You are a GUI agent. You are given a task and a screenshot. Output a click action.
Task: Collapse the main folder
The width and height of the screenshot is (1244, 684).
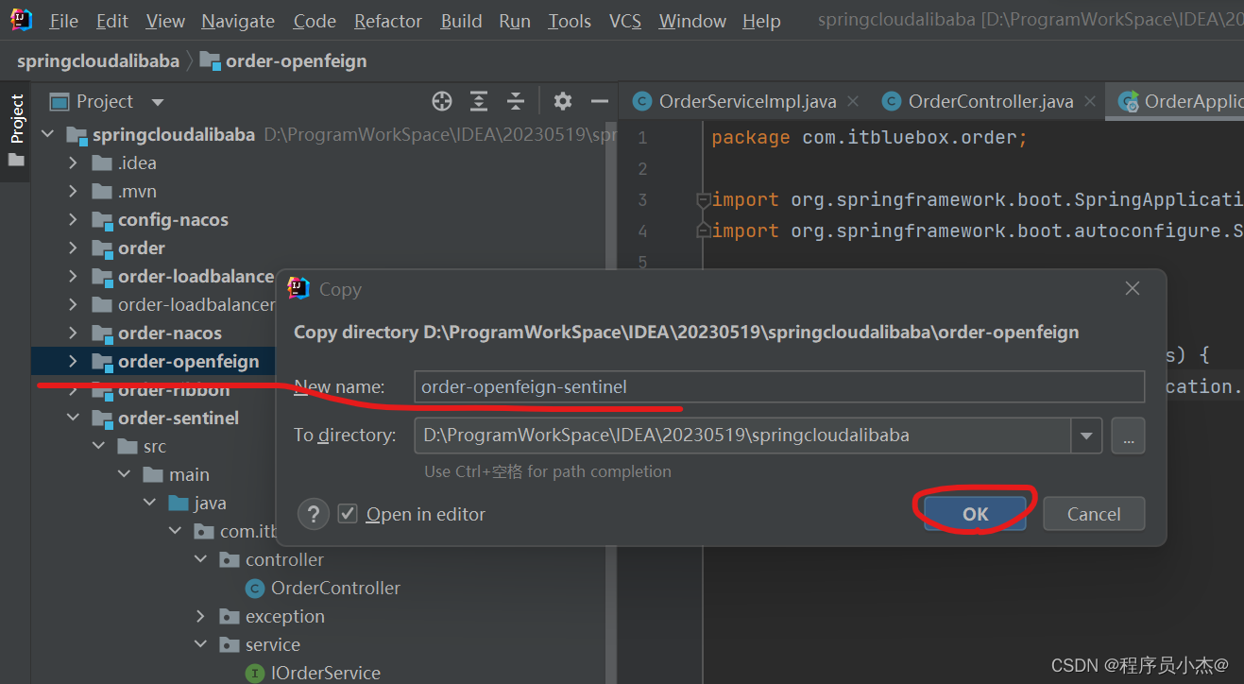(x=124, y=475)
